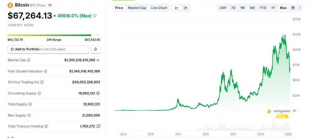Viewport: 310px width, 138px height.
Task: Select the YTD time range
Action: click(x=263, y=8)
